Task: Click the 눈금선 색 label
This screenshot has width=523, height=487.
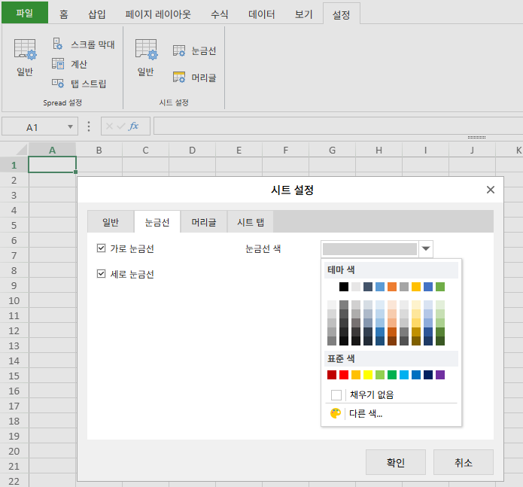Action: pos(263,248)
